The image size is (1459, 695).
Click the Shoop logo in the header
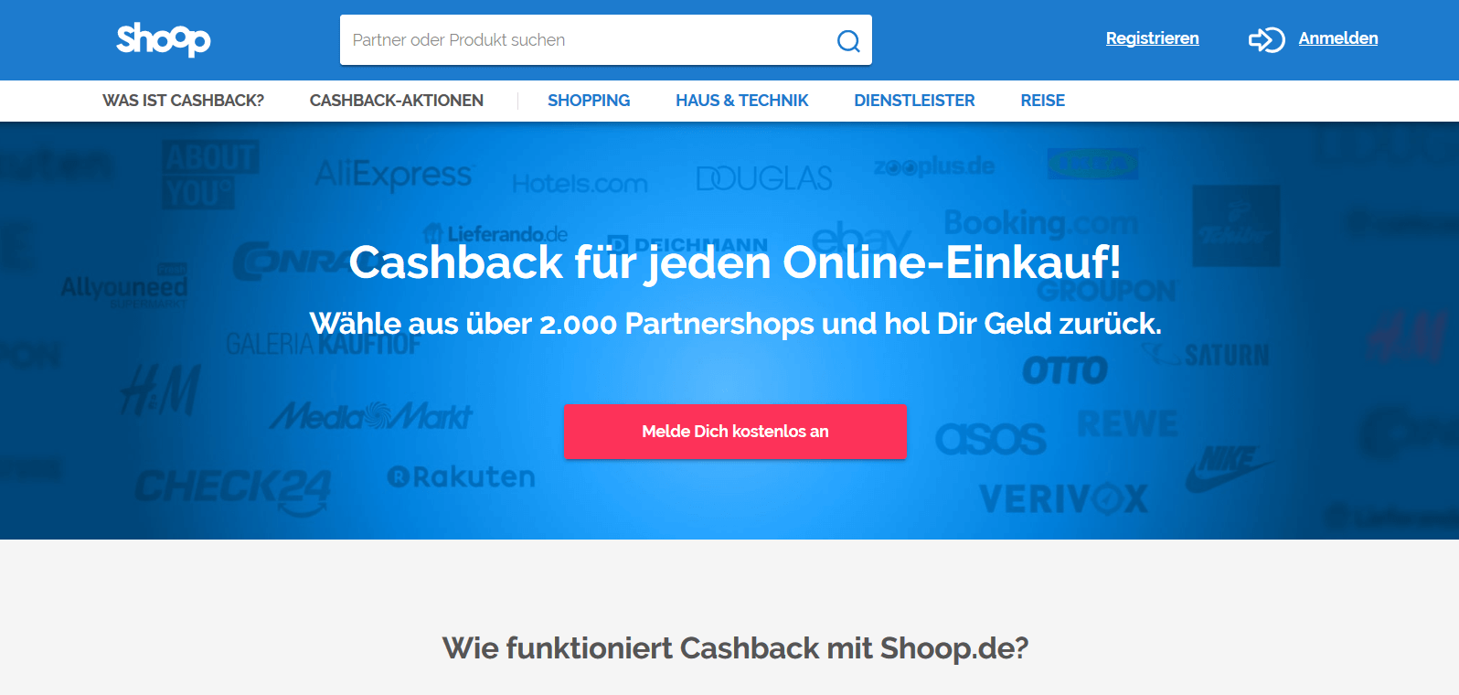(164, 39)
